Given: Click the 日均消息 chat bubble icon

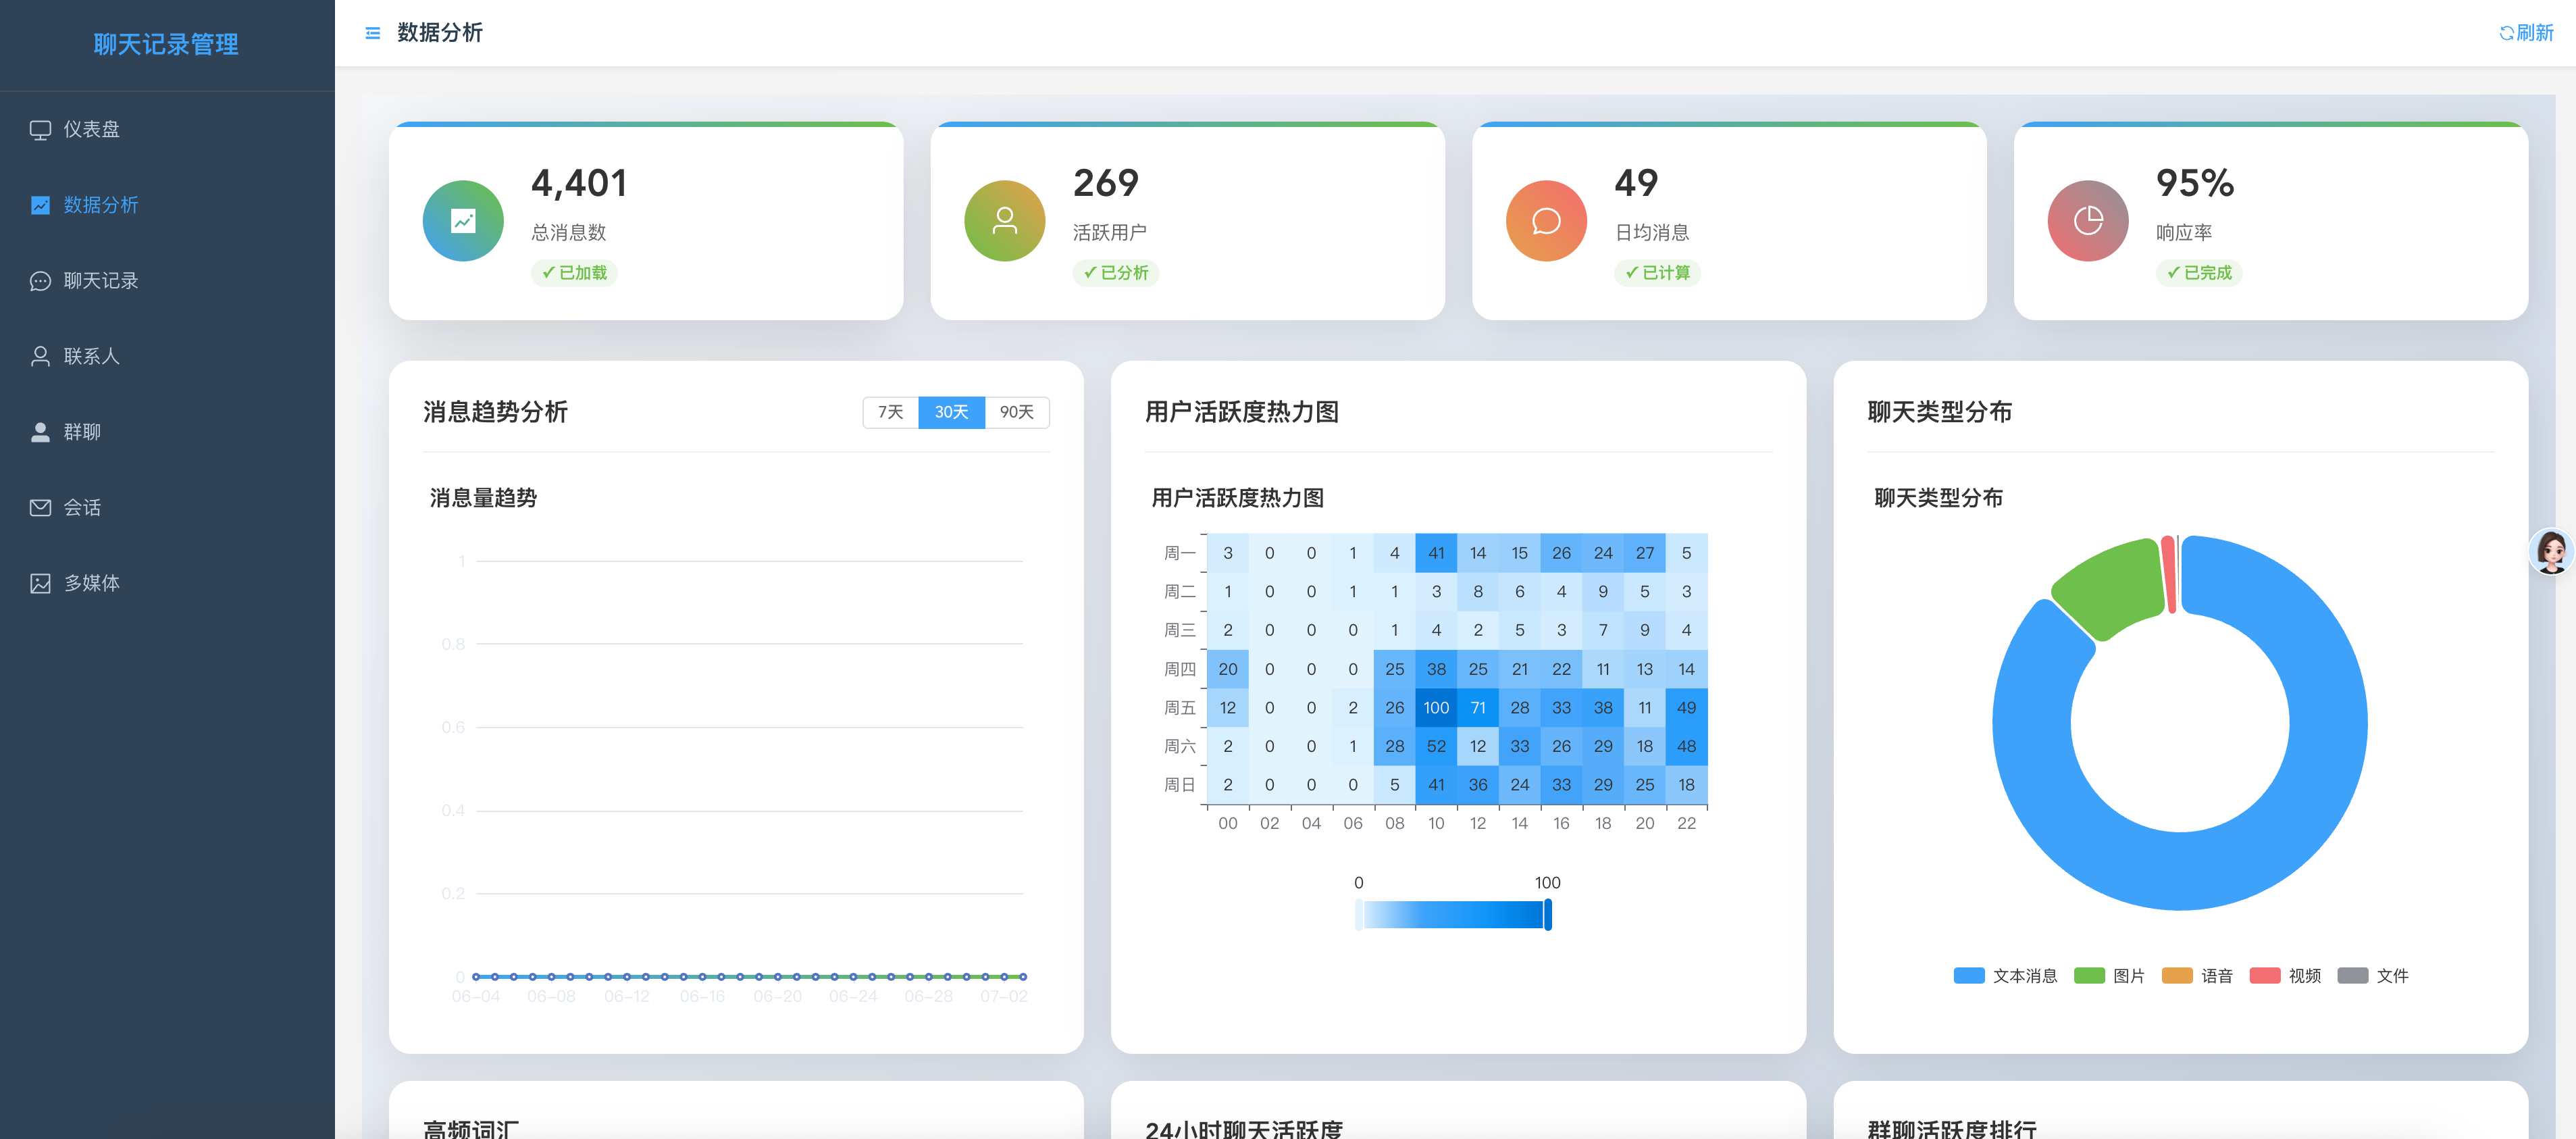Looking at the screenshot, I should coord(1546,220).
